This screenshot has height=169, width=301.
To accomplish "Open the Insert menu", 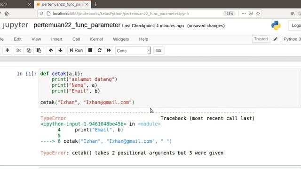I will click(x=56, y=39).
